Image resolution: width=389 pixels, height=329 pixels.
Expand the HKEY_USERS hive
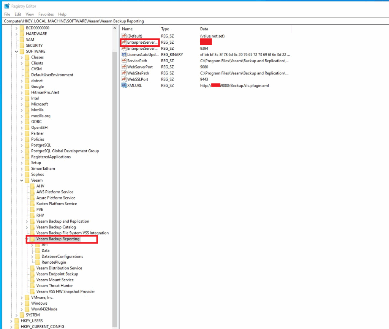click(x=11, y=321)
